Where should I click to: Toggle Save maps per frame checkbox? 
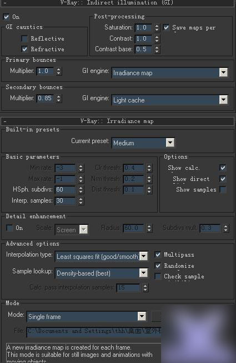coord(166,27)
